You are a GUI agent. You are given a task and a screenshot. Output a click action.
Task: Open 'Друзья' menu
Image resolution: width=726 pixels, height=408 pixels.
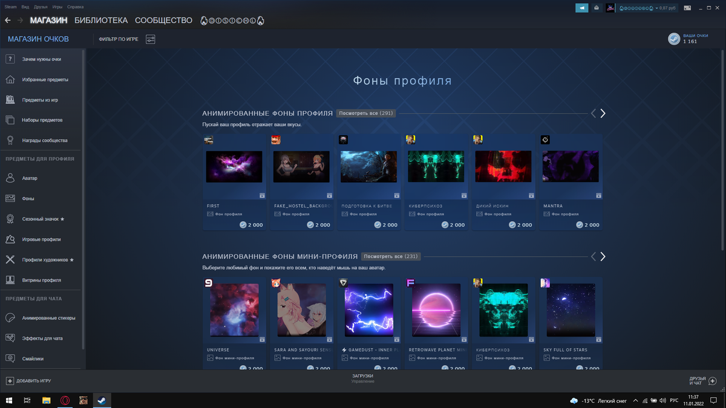coord(41,7)
